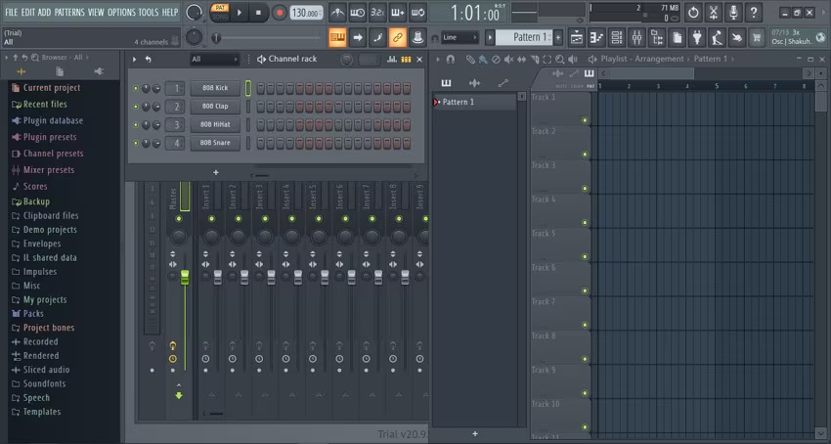831x444 pixels.
Task: Select the 808 Clap channel button
Action: click(215, 106)
